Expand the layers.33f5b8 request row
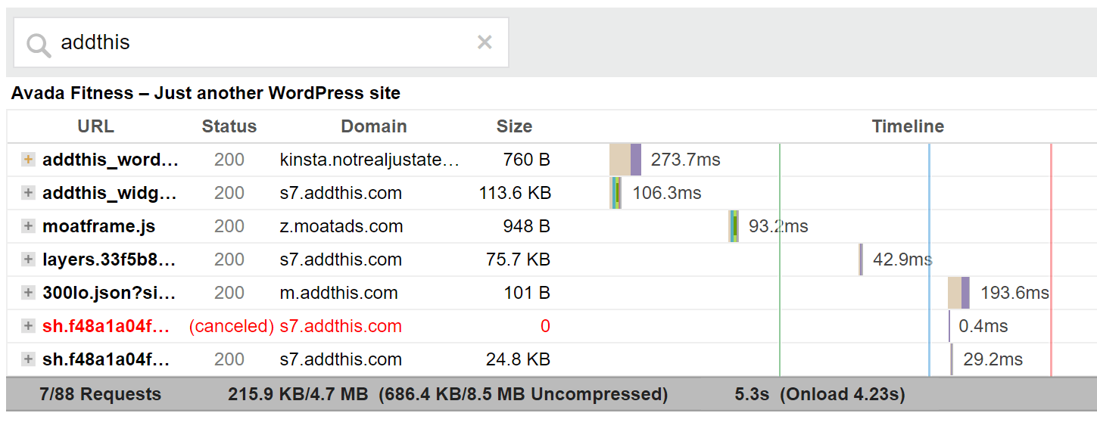This screenshot has width=1097, height=435. coord(28,259)
